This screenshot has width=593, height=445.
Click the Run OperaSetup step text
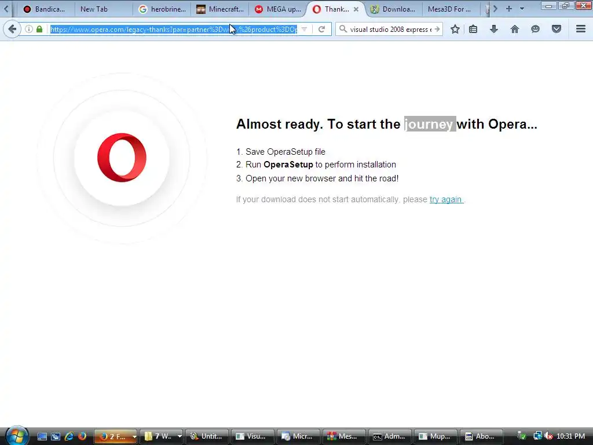(x=316, y=165)
